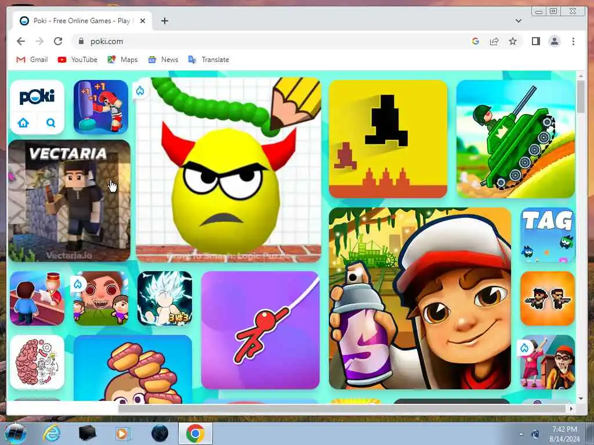Image resolution: width=594 pixels, height=445 pixels.
Task: Open the boxing punching bag game
Action: [101, 107]
